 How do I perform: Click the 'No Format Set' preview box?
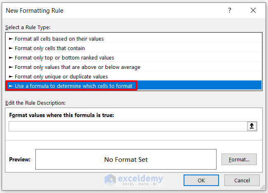click(x=126, y=159)
